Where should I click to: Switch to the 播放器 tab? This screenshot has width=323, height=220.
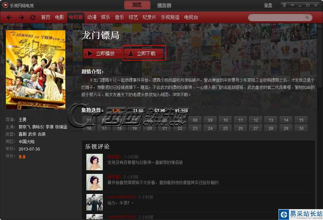coord(164,5)
